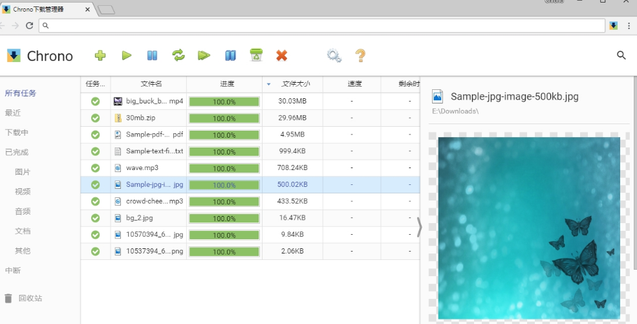Click the audio icon of wave.mp3

click(118, 167)
